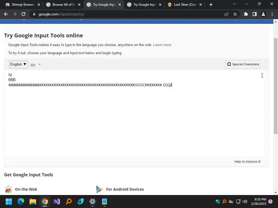Image resolution: width=278 pixels, height=208 pixels.
Task: Open Settings gear from taskbar
Action: click(x=93, y=201)
